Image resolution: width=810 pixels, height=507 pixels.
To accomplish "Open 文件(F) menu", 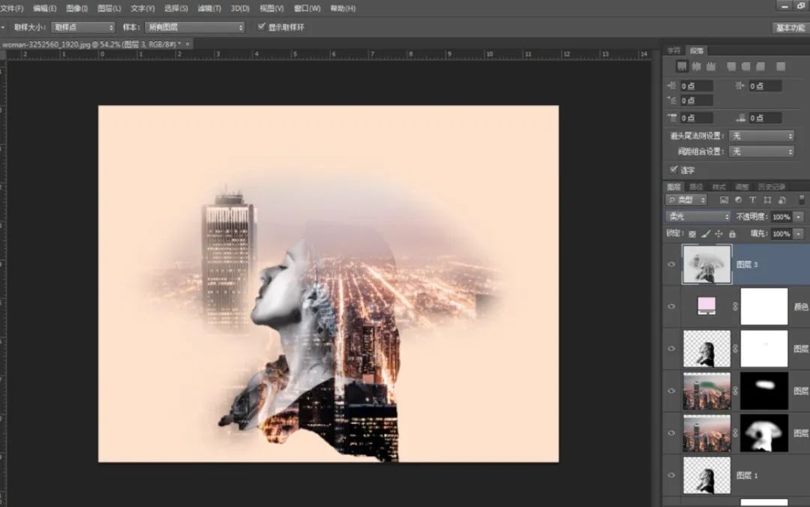I will (11, 8).
